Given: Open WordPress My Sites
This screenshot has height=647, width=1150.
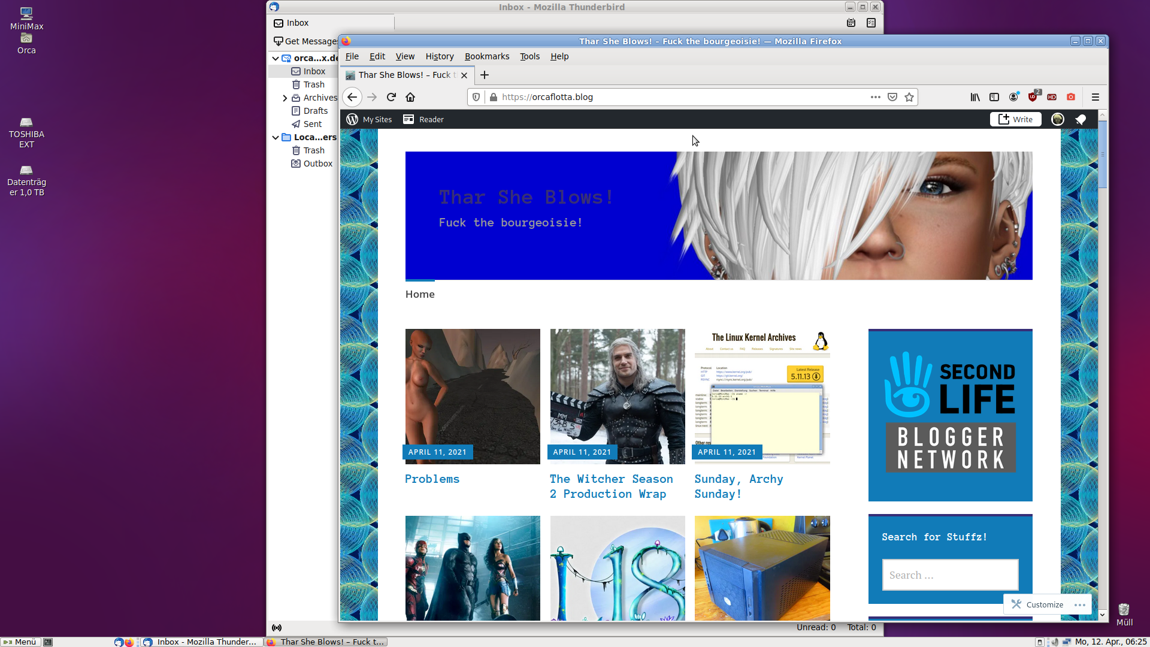Looking at the screenshot, I should pyautogui.click(x=369, y=119).
